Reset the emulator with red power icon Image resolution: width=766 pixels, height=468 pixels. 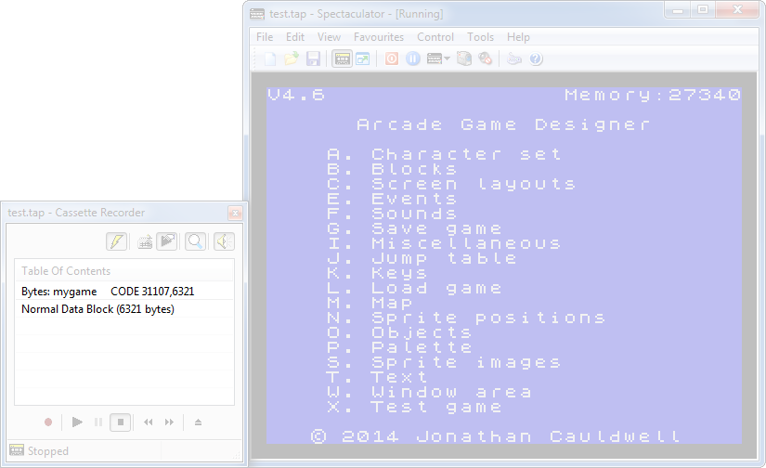tap(392, 59)
